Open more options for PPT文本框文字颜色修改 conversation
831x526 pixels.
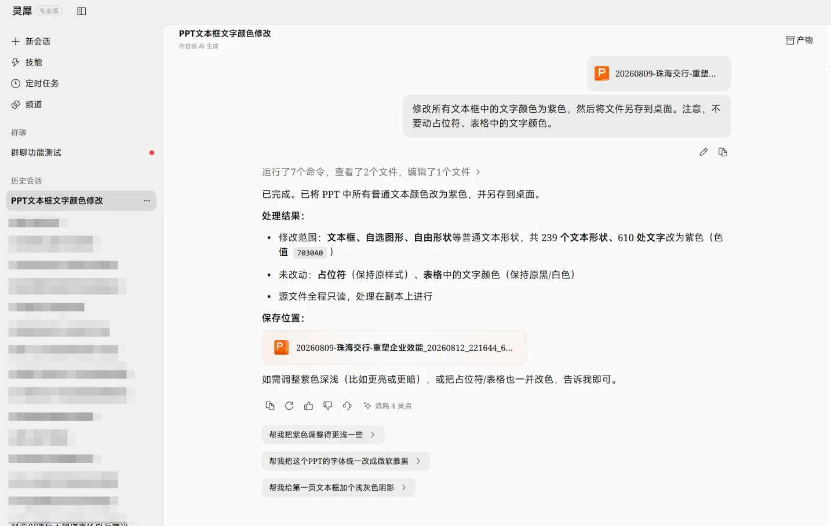coord(147,201)
